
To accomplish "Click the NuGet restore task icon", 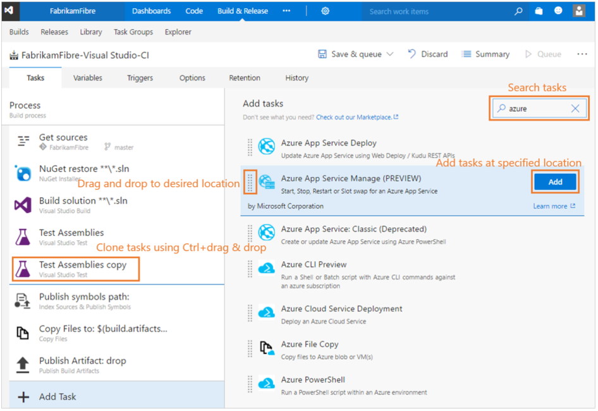I will 23,173.
